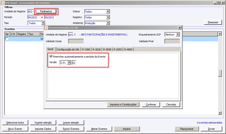This screenshot has height=134, width=226.
Task: Click the Imprimir button
Action: point(127,129)
